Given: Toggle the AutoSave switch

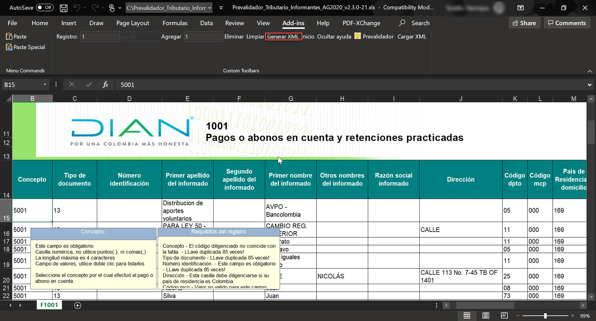Looking at the screenshot, I should (x=45, y=7).
